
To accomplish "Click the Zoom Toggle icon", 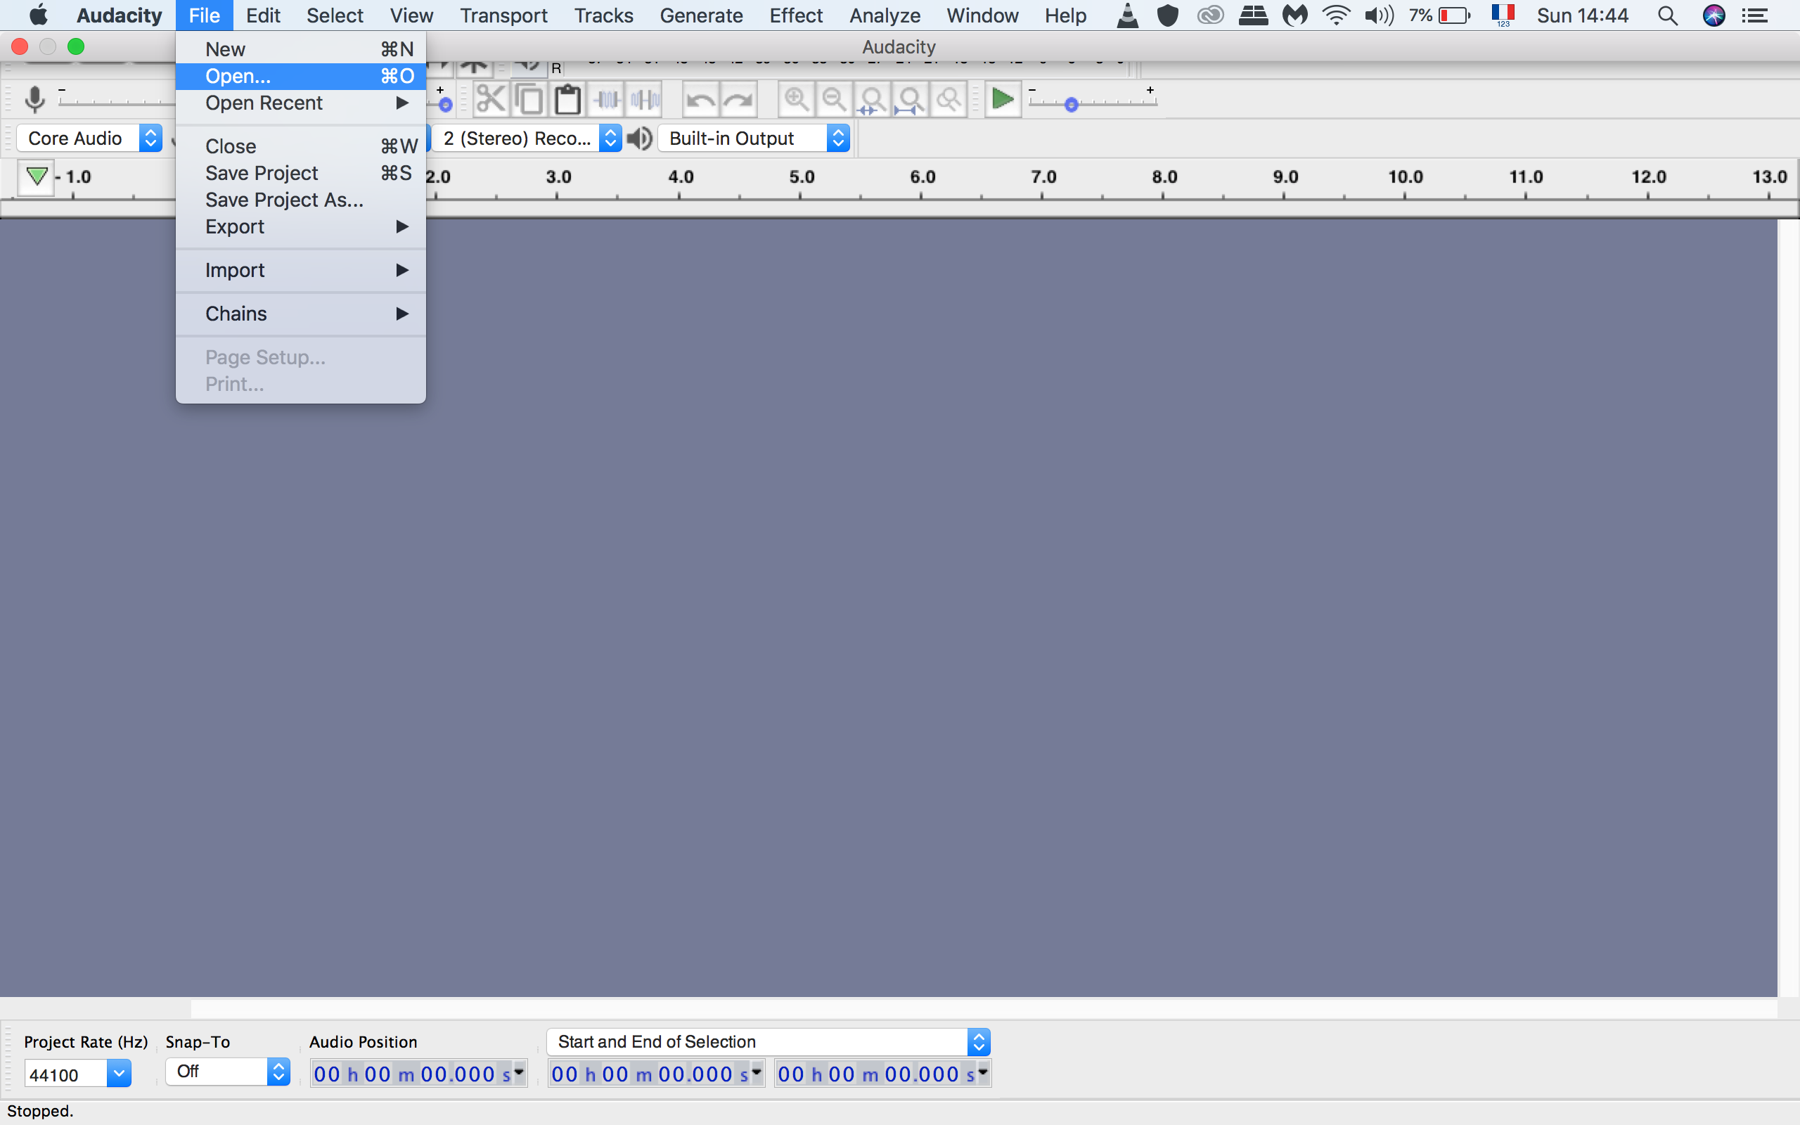I will click(949, 99).
